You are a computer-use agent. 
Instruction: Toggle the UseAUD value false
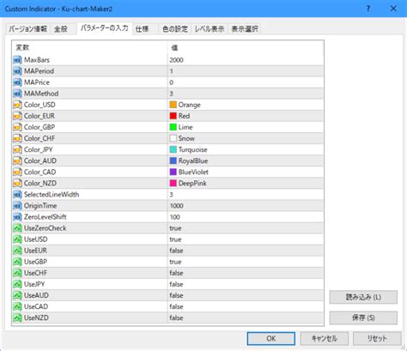coord(246,295)
